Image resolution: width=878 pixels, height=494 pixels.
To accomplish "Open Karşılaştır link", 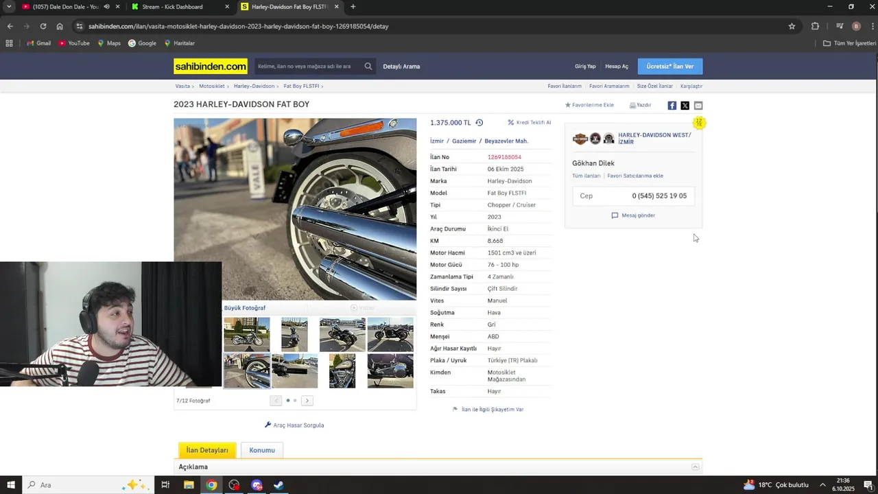I will pos(691,86).
